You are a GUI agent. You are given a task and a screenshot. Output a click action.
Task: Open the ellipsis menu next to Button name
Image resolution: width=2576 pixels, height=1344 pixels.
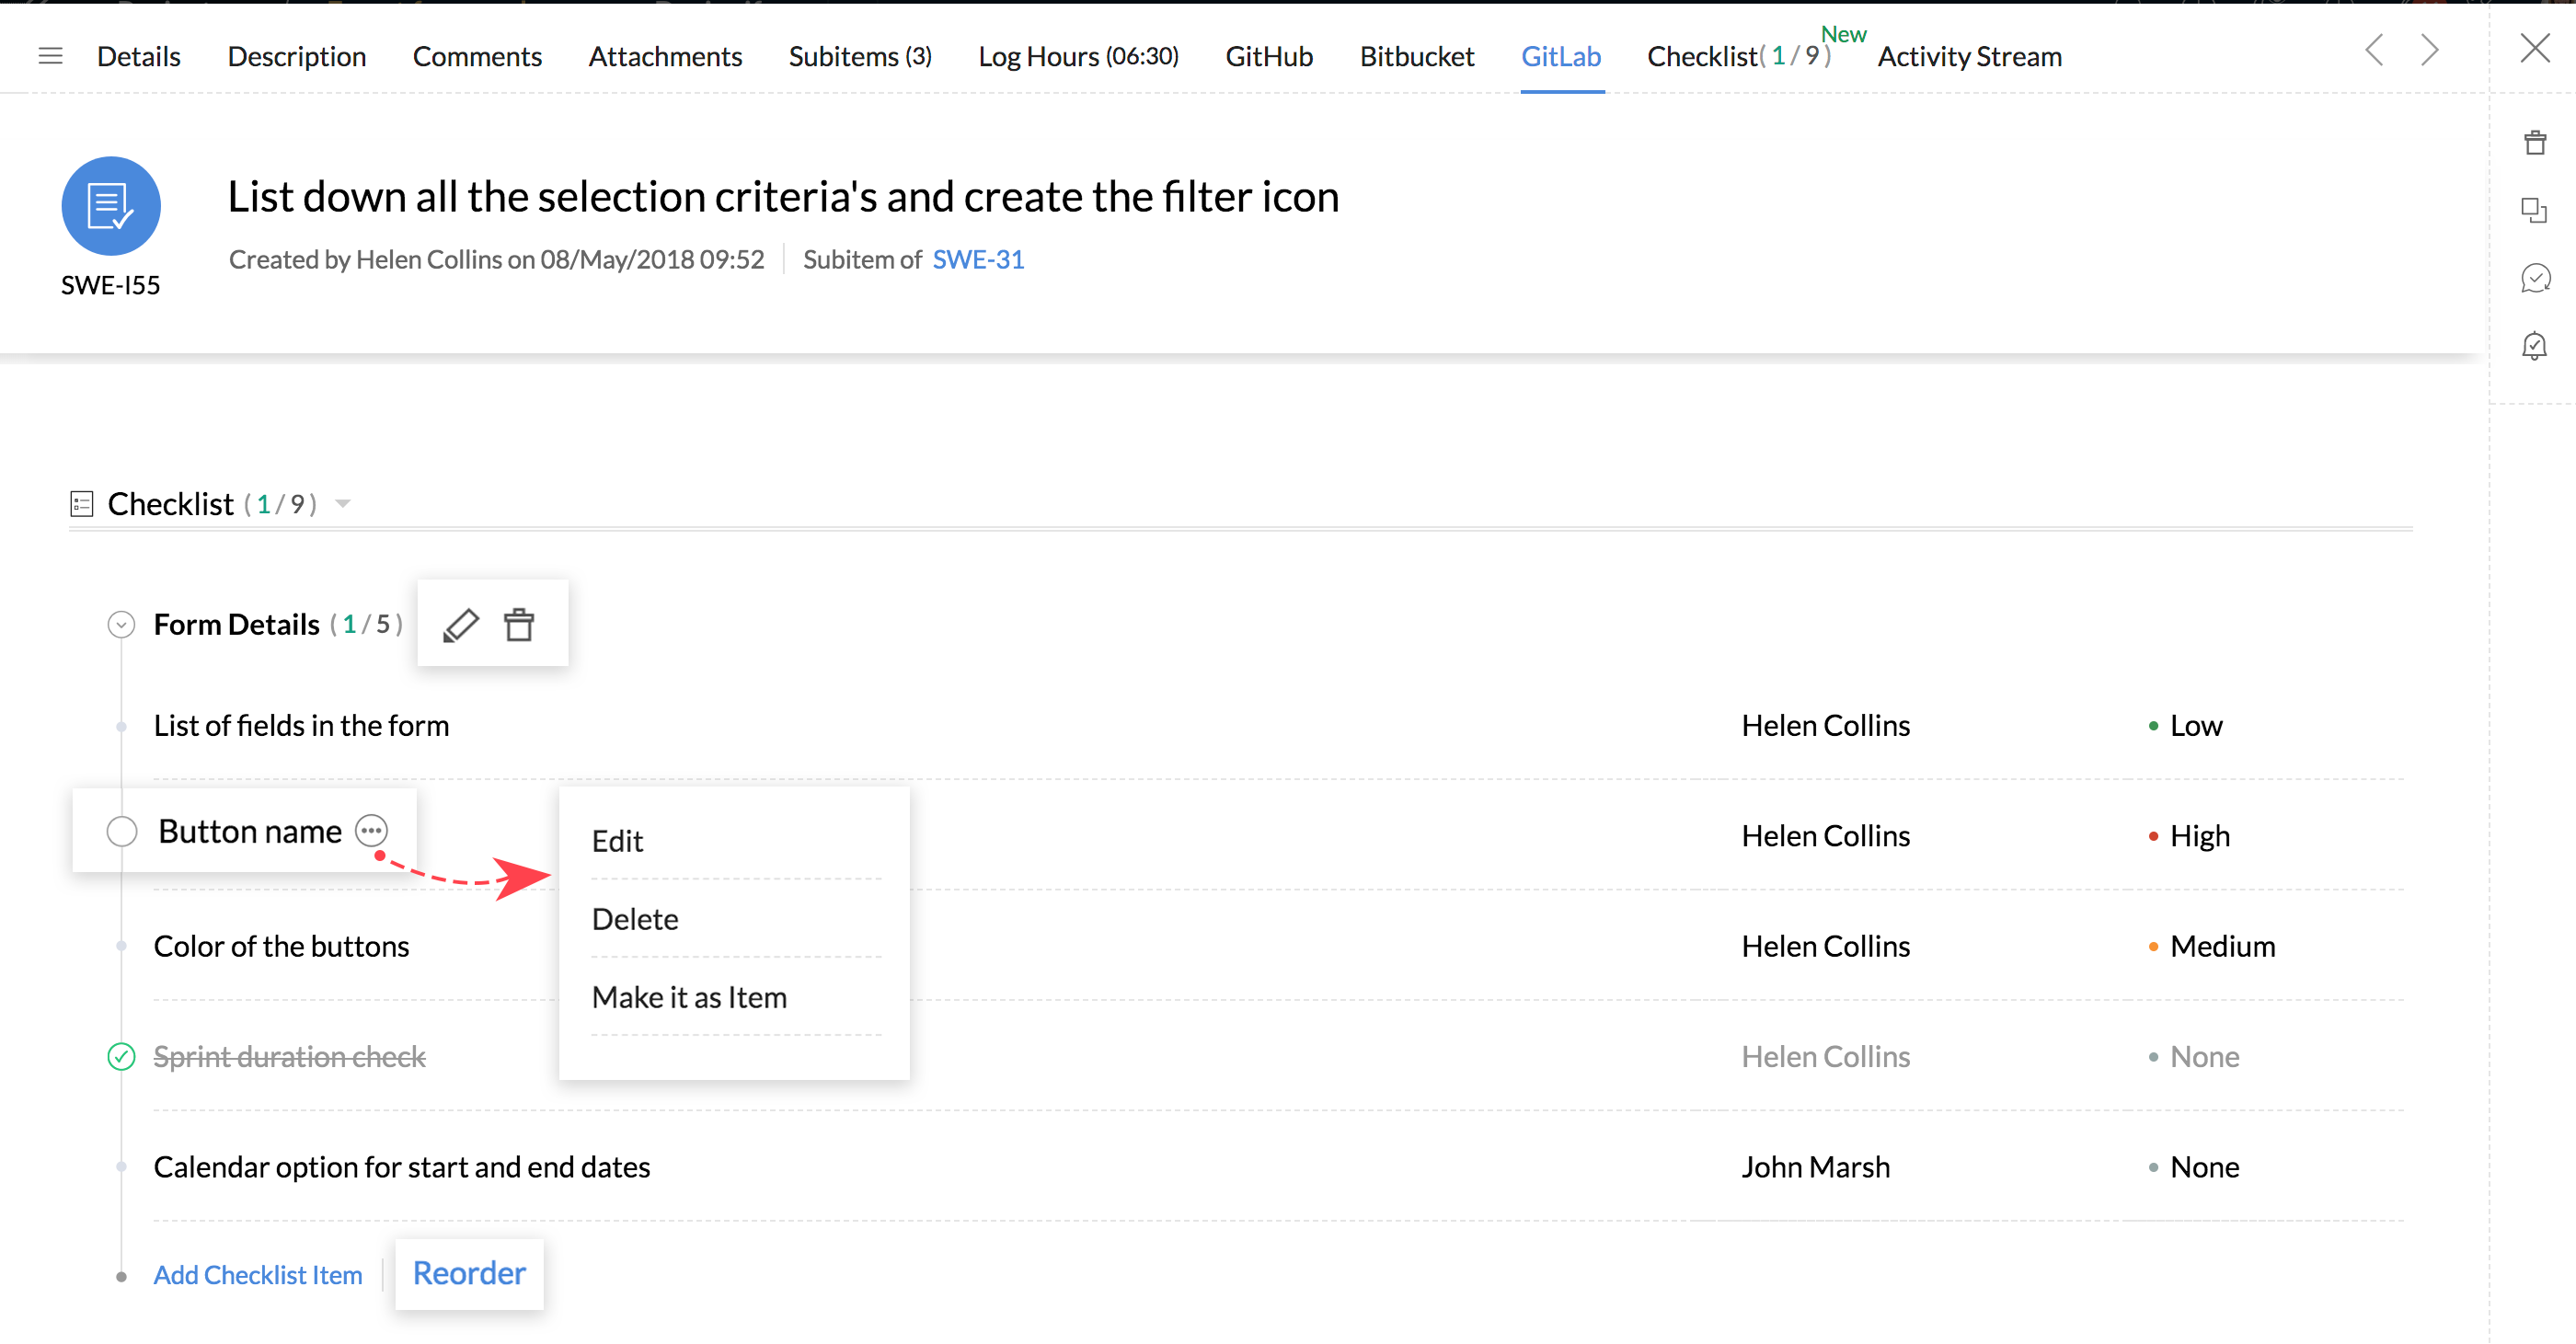pos(371,830)
